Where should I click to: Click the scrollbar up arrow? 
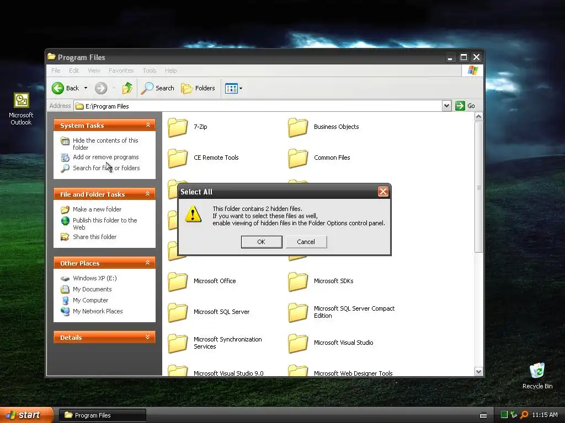(x=478, y=117)
